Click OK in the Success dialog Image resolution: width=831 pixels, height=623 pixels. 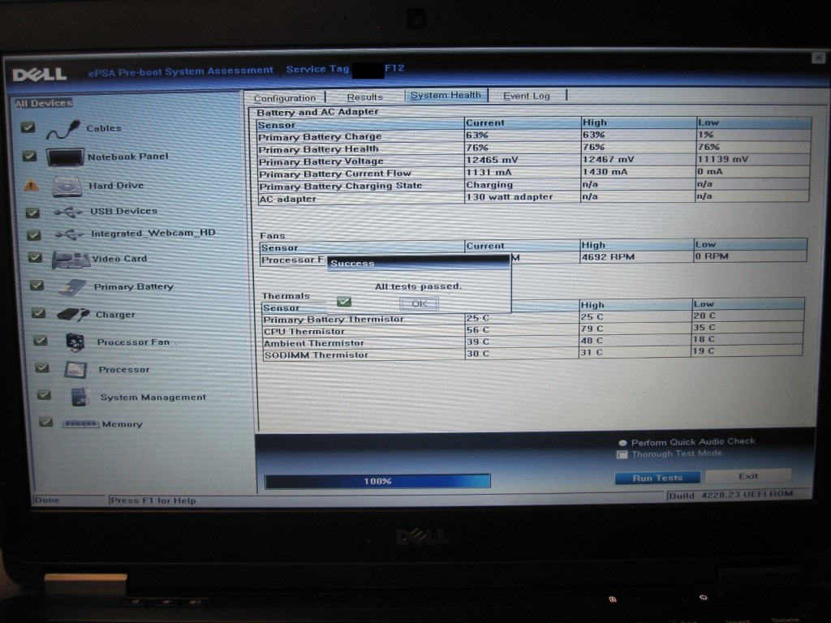point(420,303)
